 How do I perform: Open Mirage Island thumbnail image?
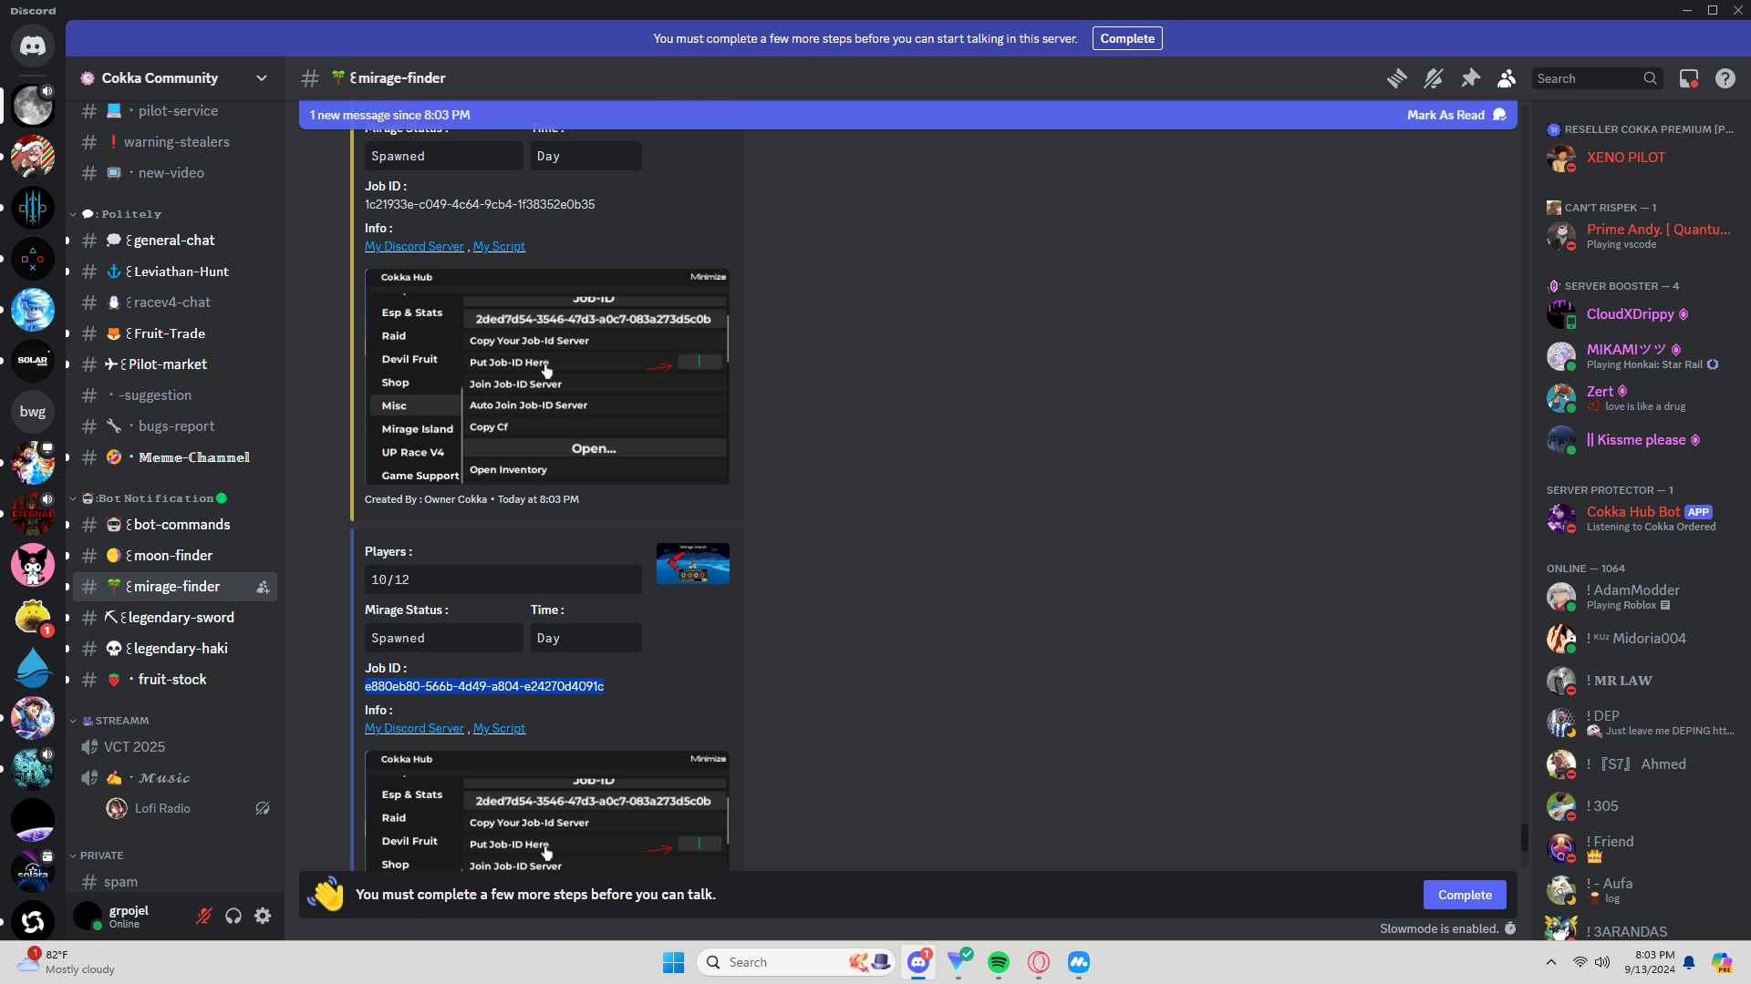[x=693, y=564]
